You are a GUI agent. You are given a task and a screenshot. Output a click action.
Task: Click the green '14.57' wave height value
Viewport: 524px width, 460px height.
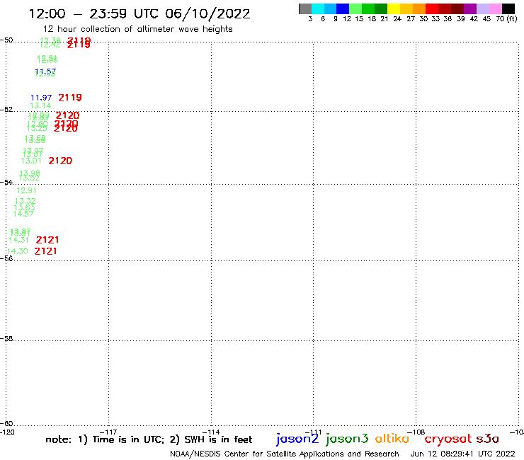(x=23, y=214)
